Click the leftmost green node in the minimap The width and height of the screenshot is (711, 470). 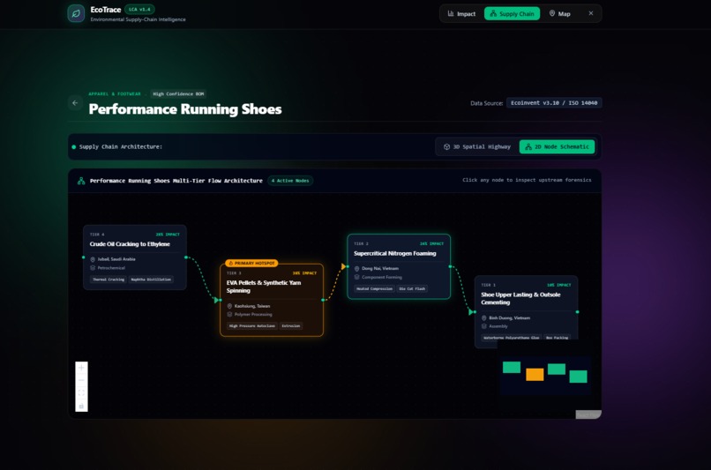[x=512, y=367]
